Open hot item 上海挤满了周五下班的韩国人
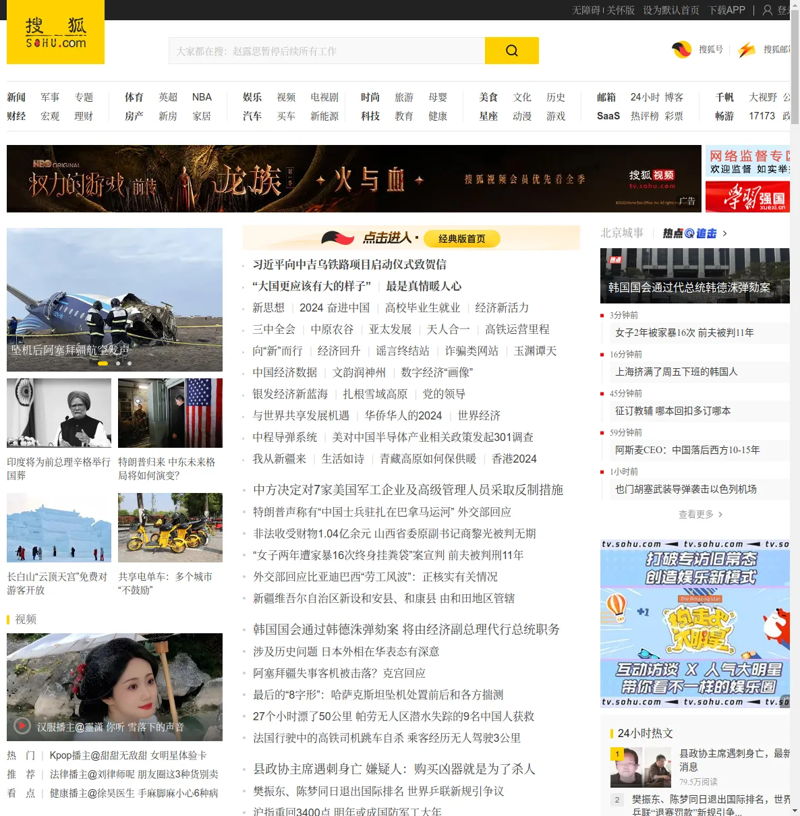 tap(677, 372)
